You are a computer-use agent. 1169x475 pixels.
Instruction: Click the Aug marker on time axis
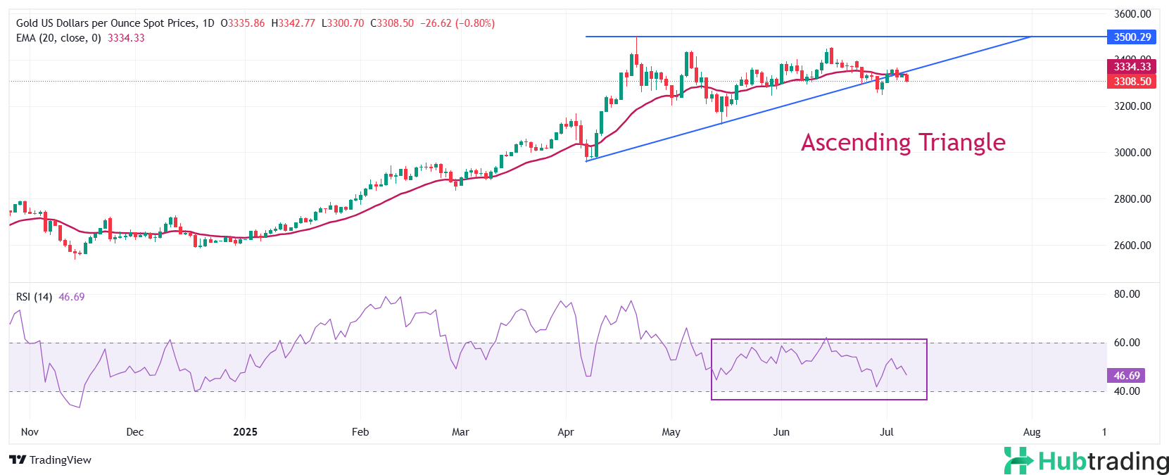[x=1032, y=432]
